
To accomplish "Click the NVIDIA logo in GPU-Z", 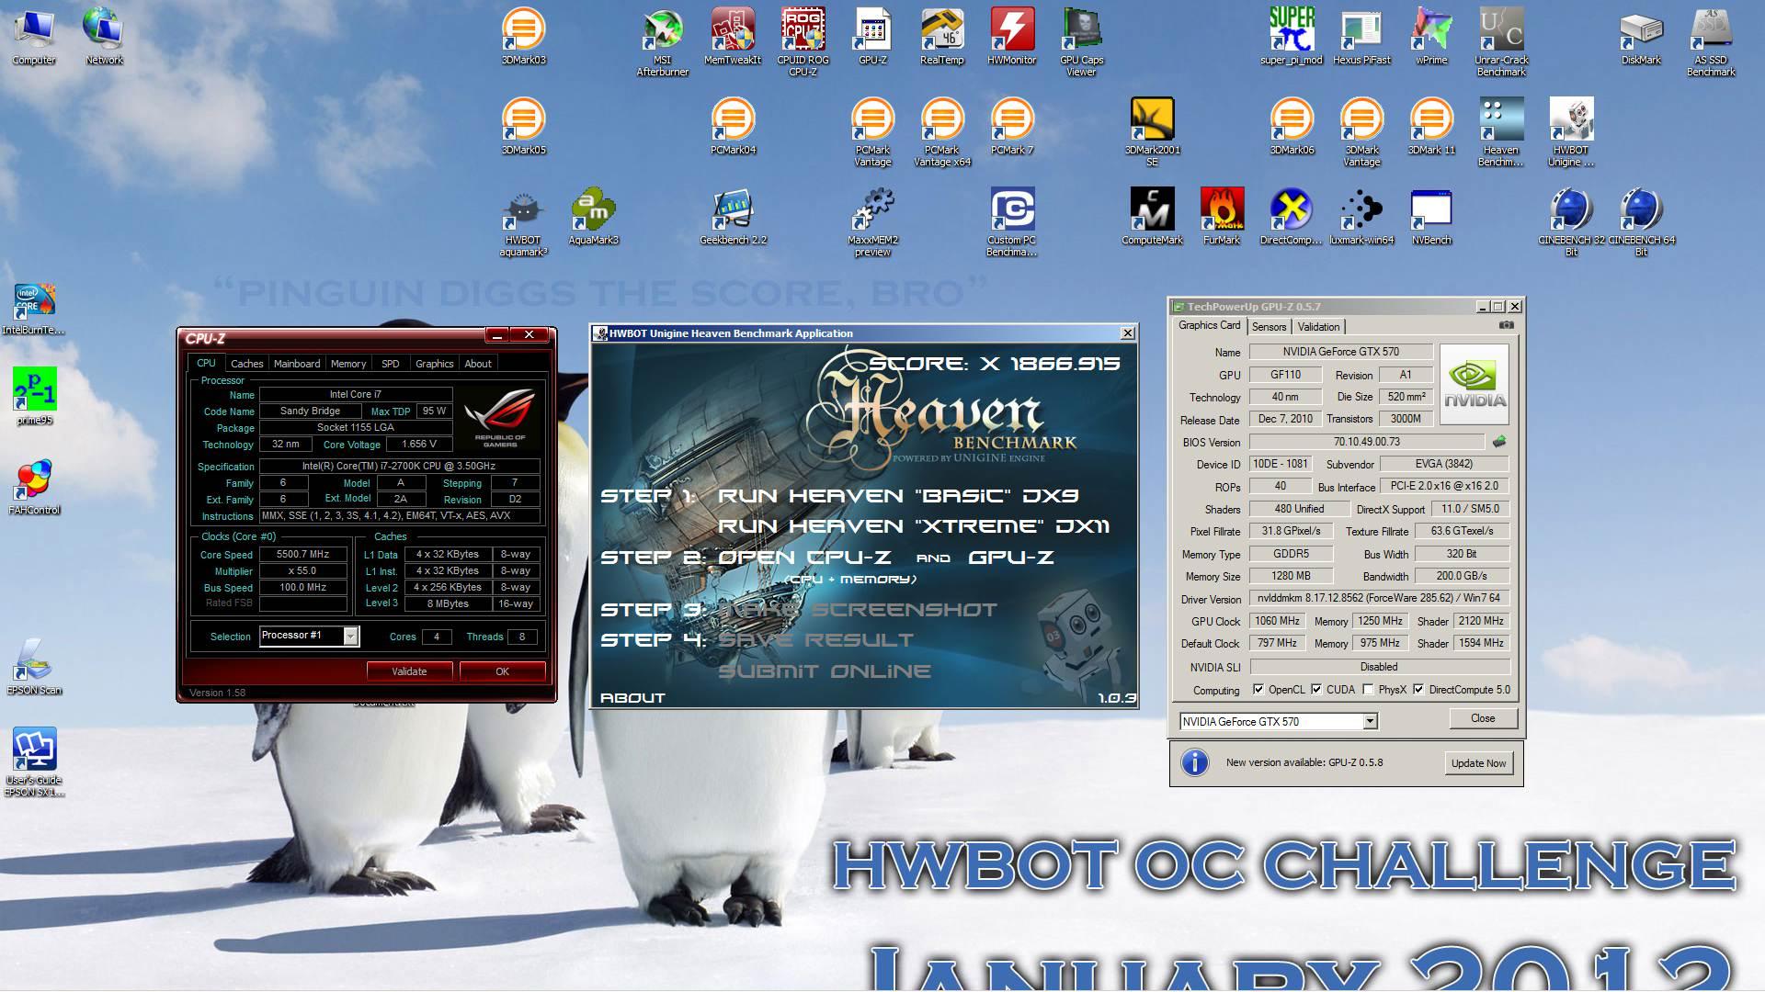I will tap(1474, 384).
